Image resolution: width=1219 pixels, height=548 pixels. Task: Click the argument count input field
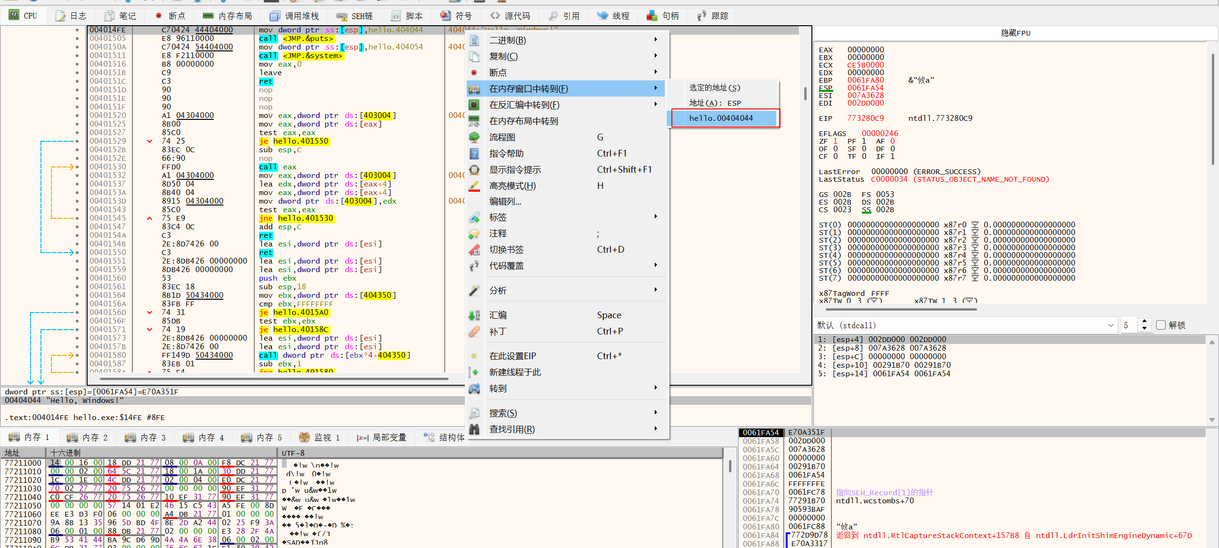(x=1130, y=325)
